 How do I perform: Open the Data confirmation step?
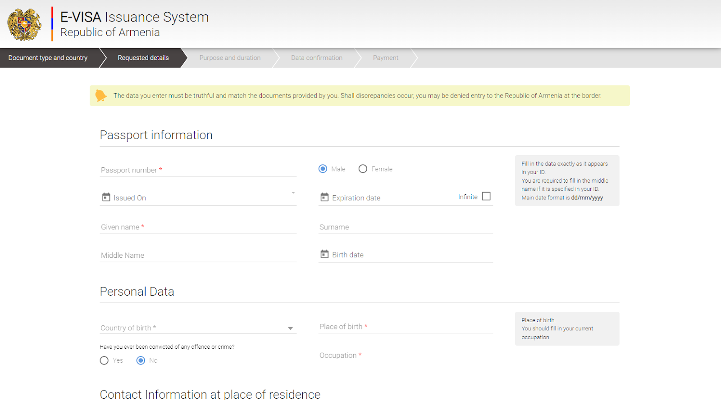[x=317, y=58]
